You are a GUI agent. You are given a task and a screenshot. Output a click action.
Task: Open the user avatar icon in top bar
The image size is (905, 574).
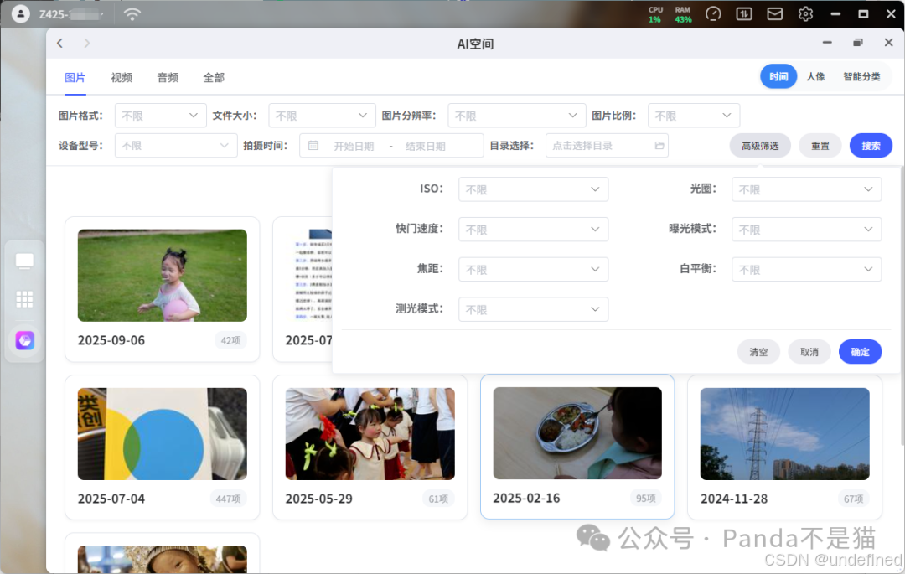[21, 14]
